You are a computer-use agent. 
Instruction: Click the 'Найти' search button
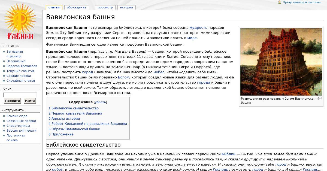(x=30, y=101)
